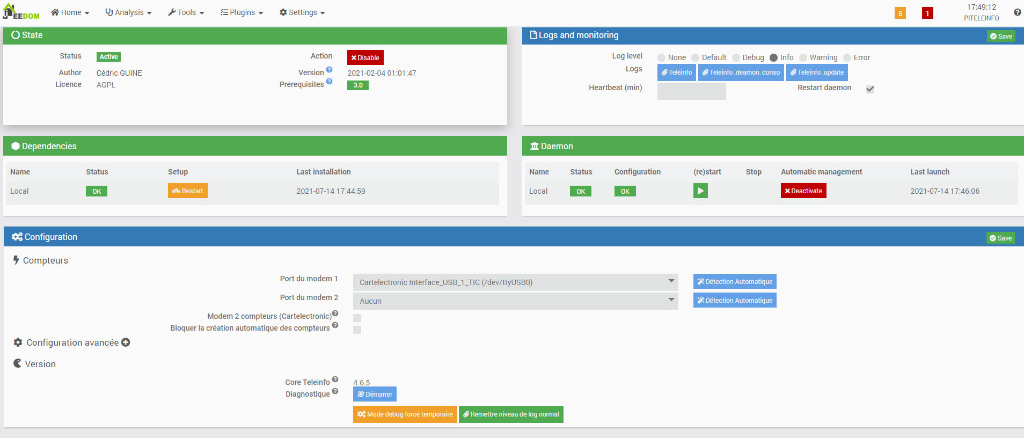Select the Debug log level radio
Image resolution: width=1024 pixels, height=438 pixels.
(x=736, y=58)
